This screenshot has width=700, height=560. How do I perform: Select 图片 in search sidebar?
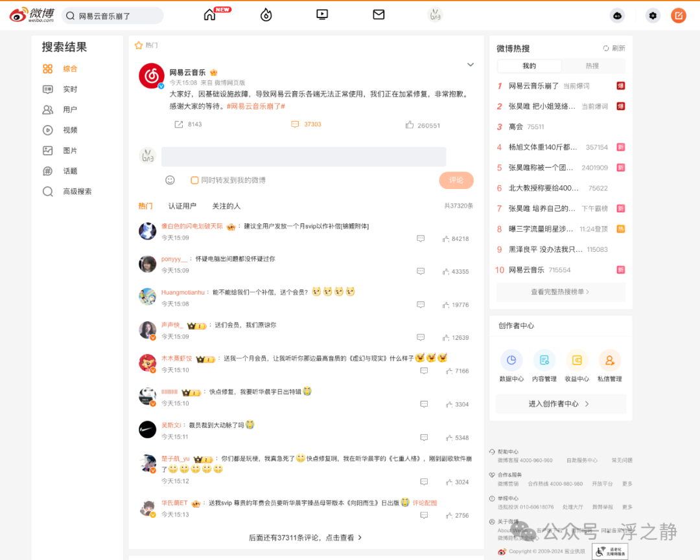point(70,151)
